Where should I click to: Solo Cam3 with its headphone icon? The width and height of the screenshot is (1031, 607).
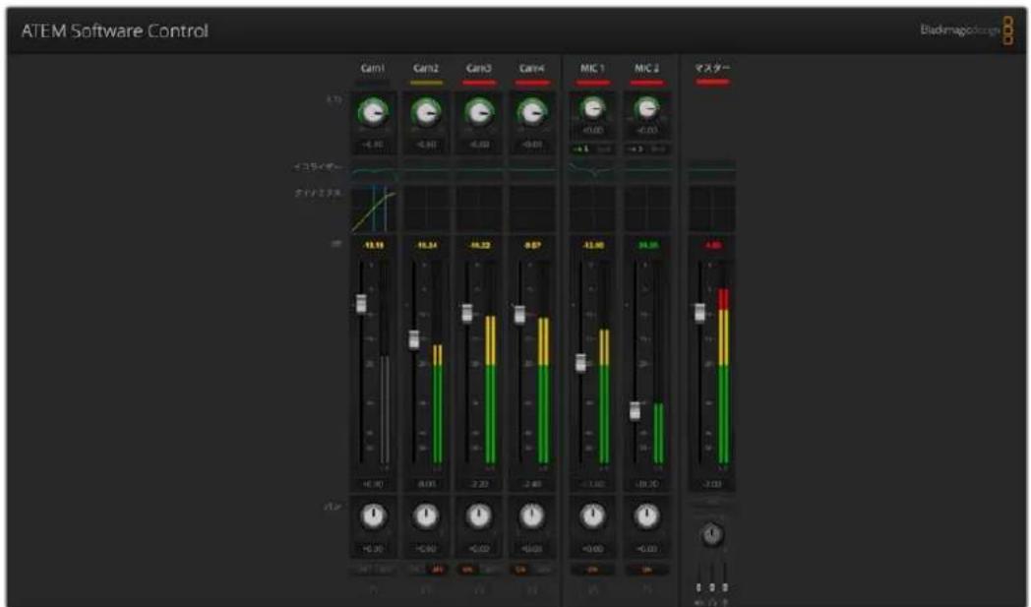tap(479, 590)
